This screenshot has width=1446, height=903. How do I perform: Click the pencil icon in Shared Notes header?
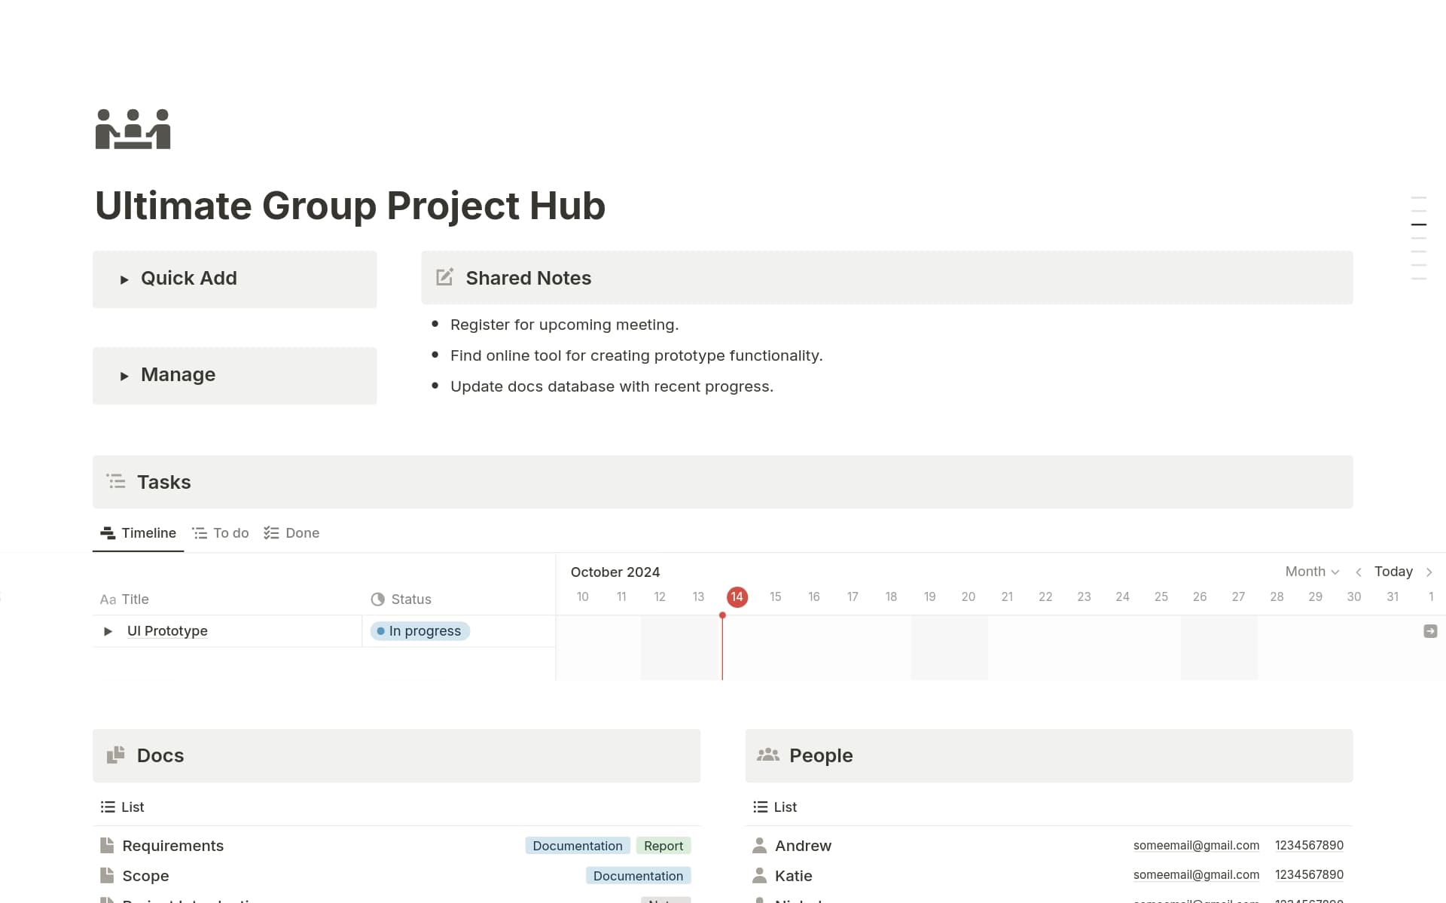[444, 277]
